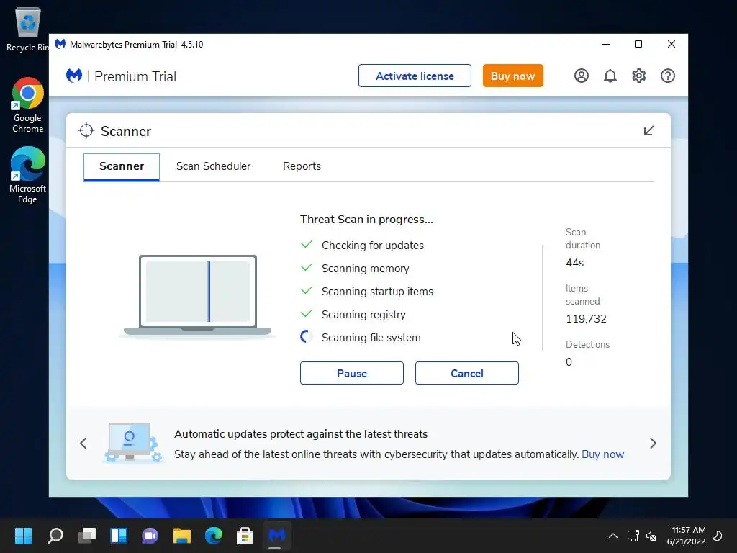
Task: Open the Reports tab
Action: [302, 166]
